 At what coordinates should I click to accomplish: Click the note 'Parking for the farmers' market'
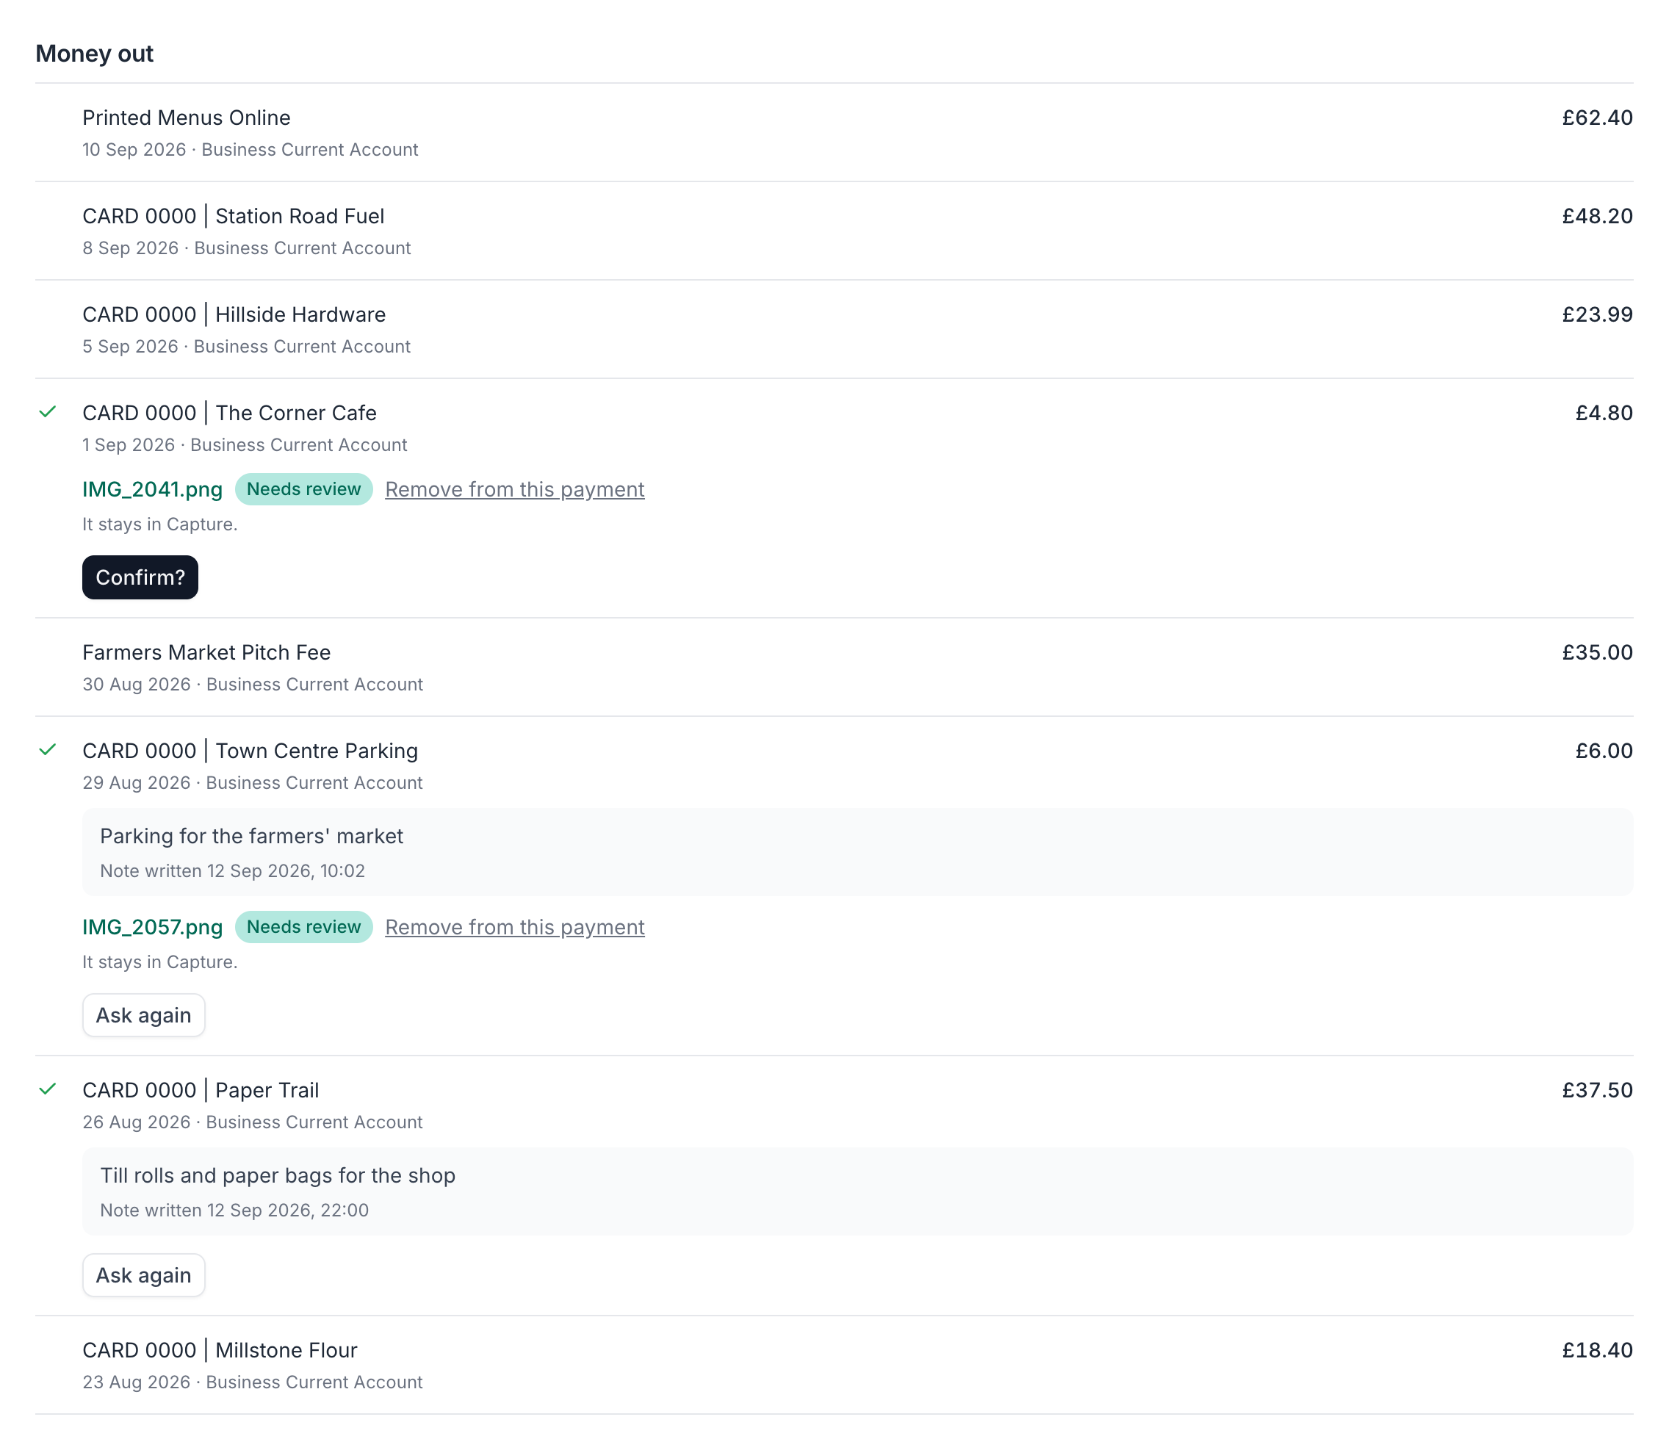click(252, 837)
